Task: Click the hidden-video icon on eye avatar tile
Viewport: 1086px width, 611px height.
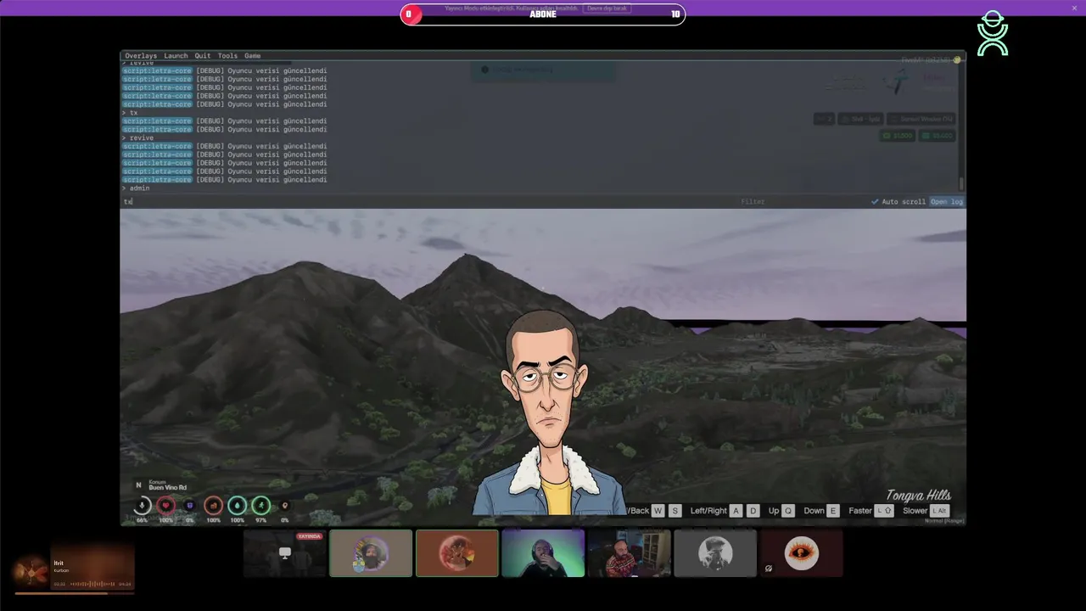Action: point(769,569)
